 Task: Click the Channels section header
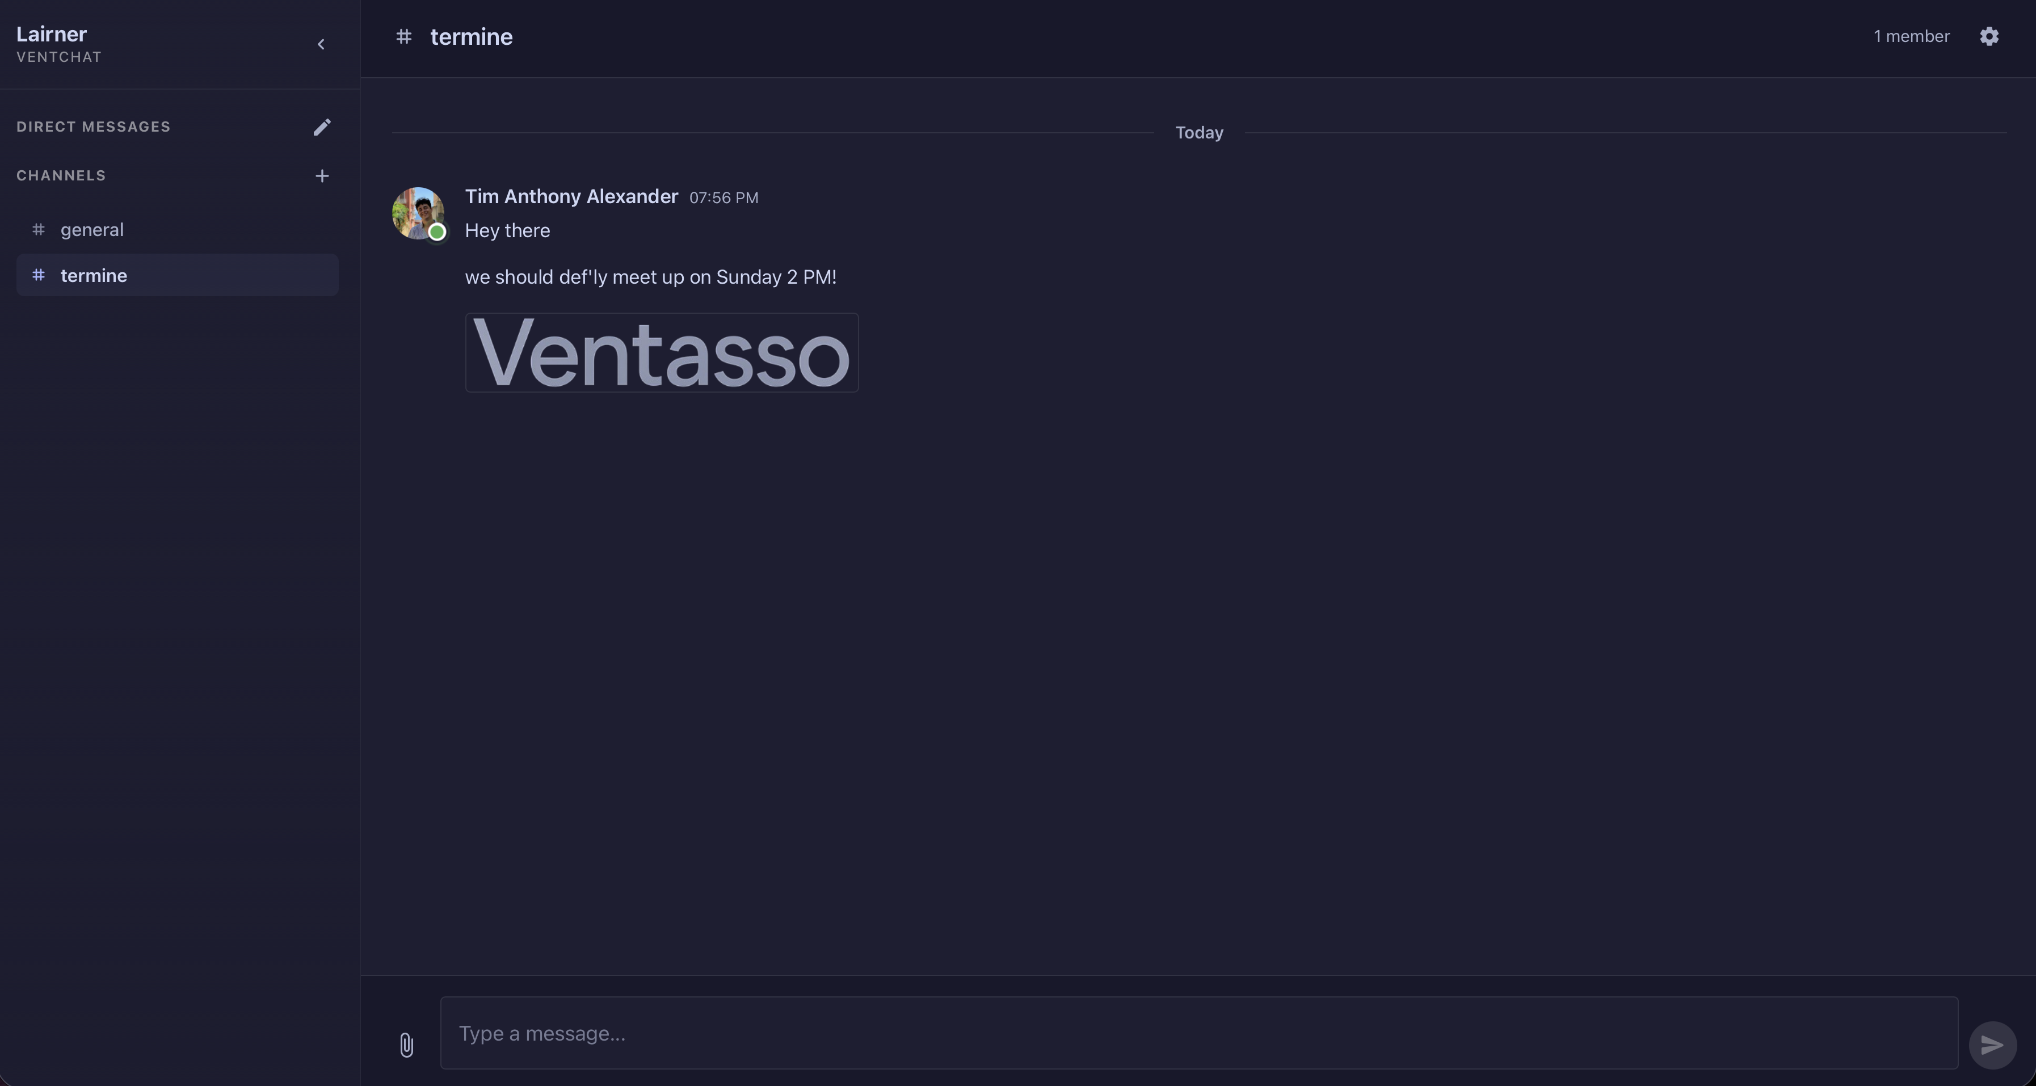61,175
